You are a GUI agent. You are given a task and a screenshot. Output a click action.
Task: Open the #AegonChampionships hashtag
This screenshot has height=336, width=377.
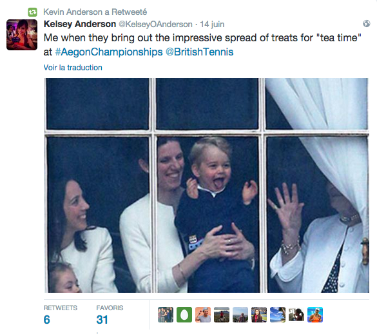click(x=109, y=52)
